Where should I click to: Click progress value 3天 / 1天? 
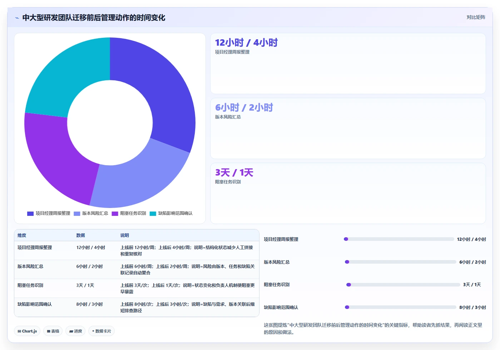click(472, 285)
